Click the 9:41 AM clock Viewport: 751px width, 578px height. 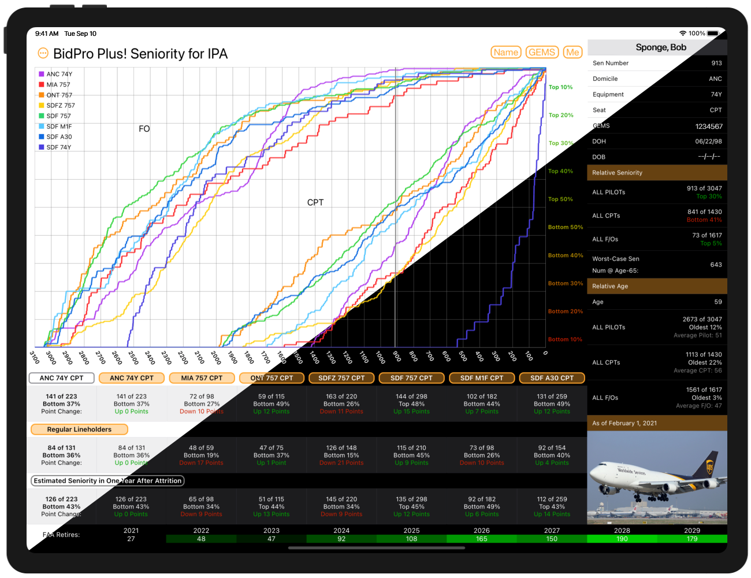pyautogui.click(x=47, y=34)
